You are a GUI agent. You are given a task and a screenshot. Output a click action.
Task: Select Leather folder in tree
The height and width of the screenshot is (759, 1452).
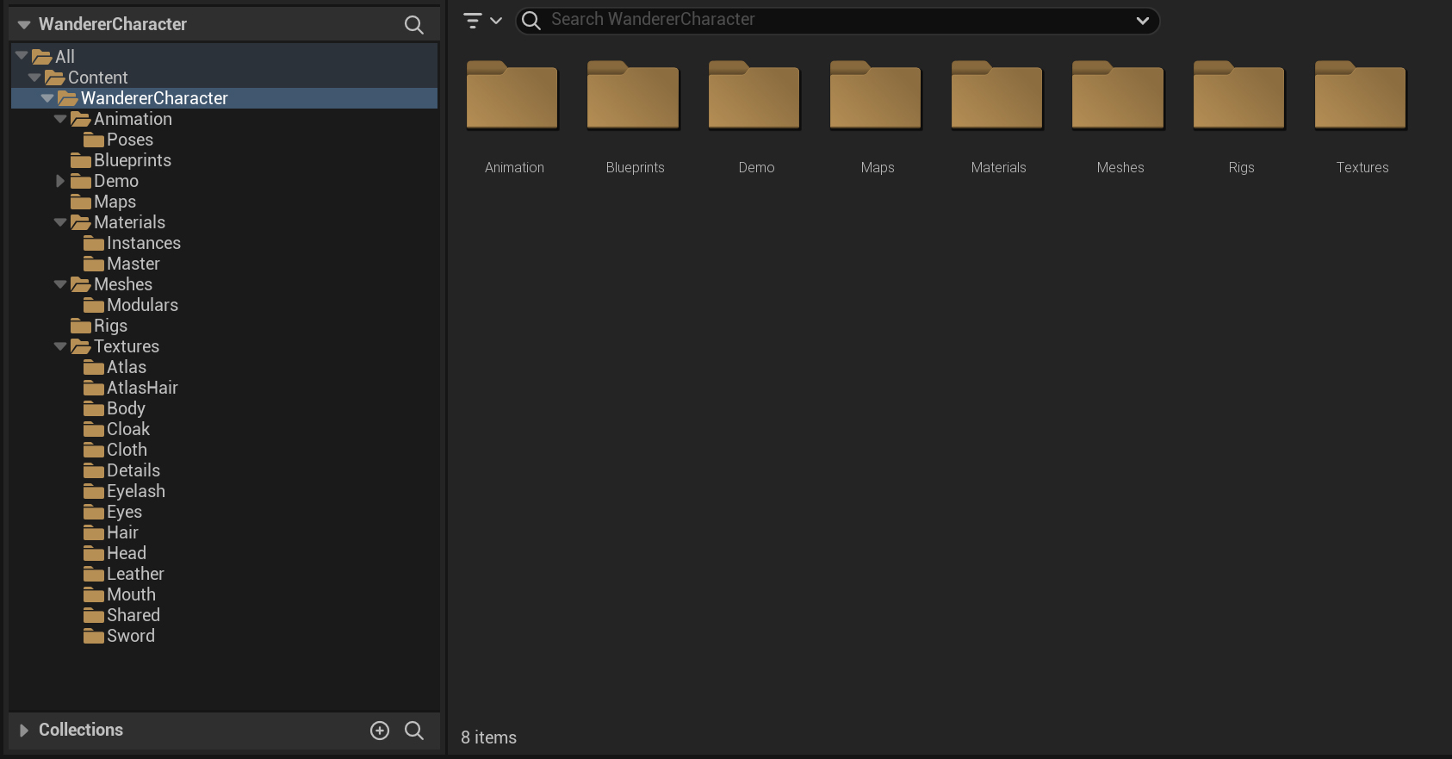[124, 574]
